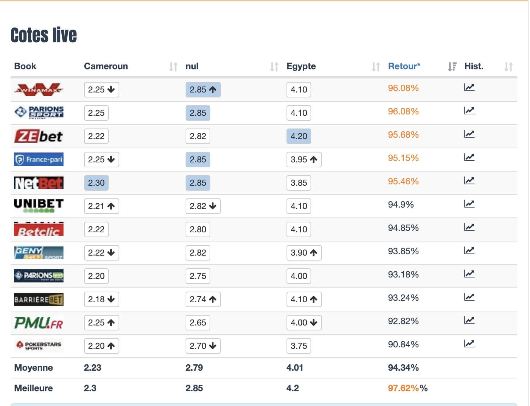Image resolution: width=530 pixels, height=406 pixels.
Task: Select France-pari Egypte odds 3.95
Action: [304, 160]
